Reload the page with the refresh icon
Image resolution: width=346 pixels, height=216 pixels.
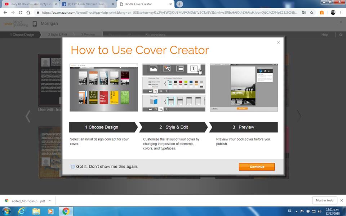pos(21,12)
